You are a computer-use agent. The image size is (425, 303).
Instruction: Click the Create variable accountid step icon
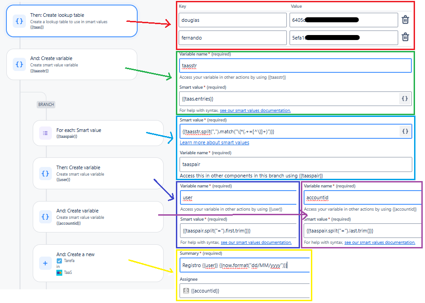pos(45,216)
